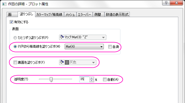Click the 透明度(T) label
Screen dimensions: 185x103
21,79
